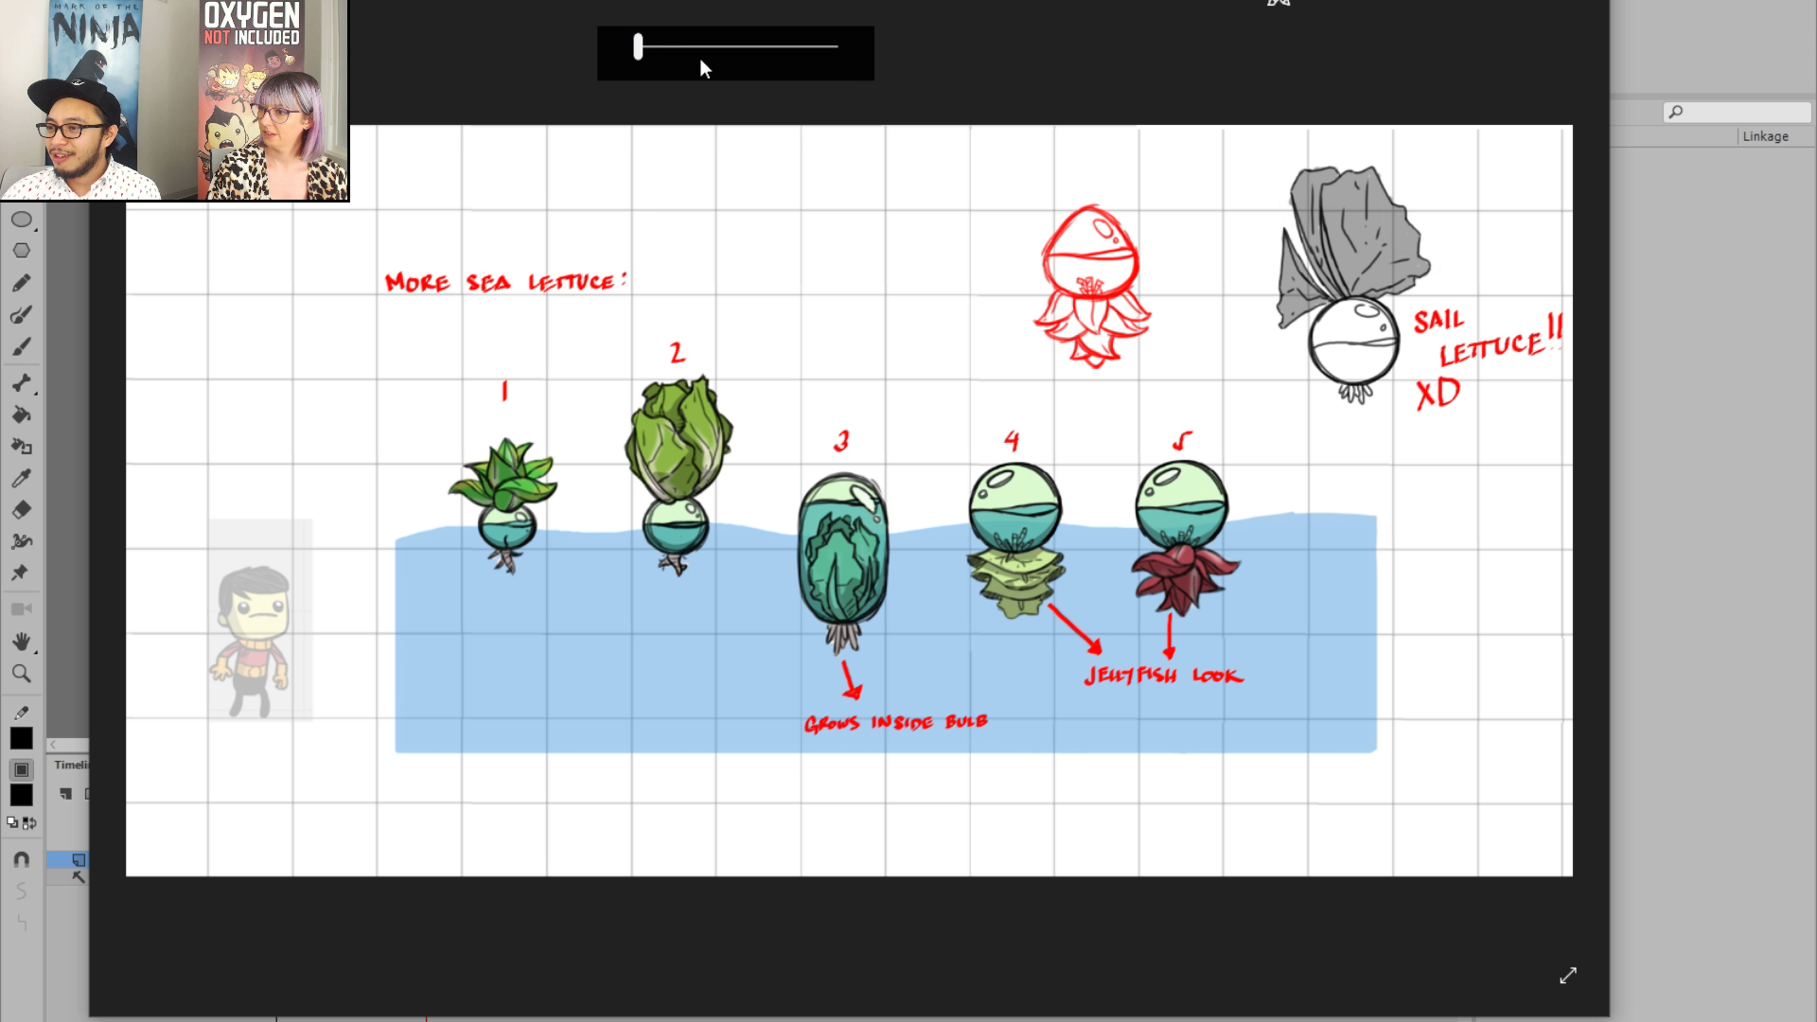The height and width of the screenshot is (1022, 1817).
Task: Select the PolyStar hexagon tool
Action: [x=21, y=251]
